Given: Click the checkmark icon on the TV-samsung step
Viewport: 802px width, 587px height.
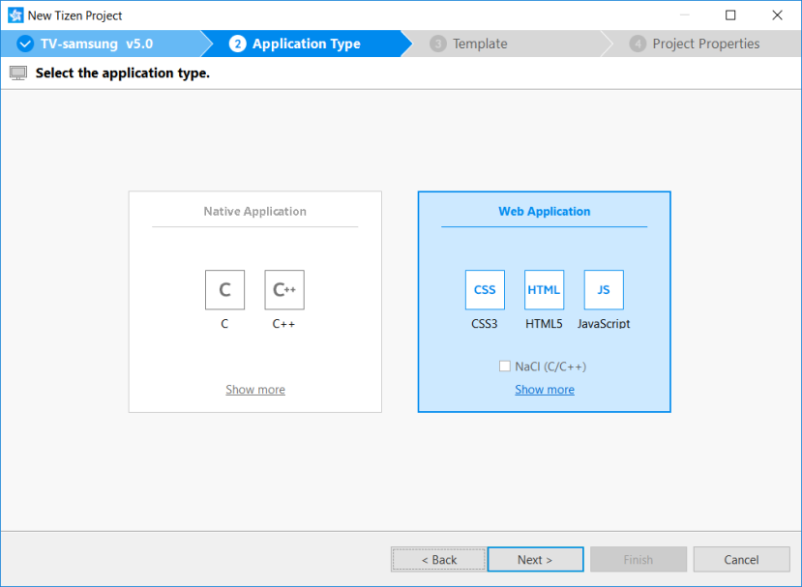Looking at the screenshot, I should (x=24, y=44).
